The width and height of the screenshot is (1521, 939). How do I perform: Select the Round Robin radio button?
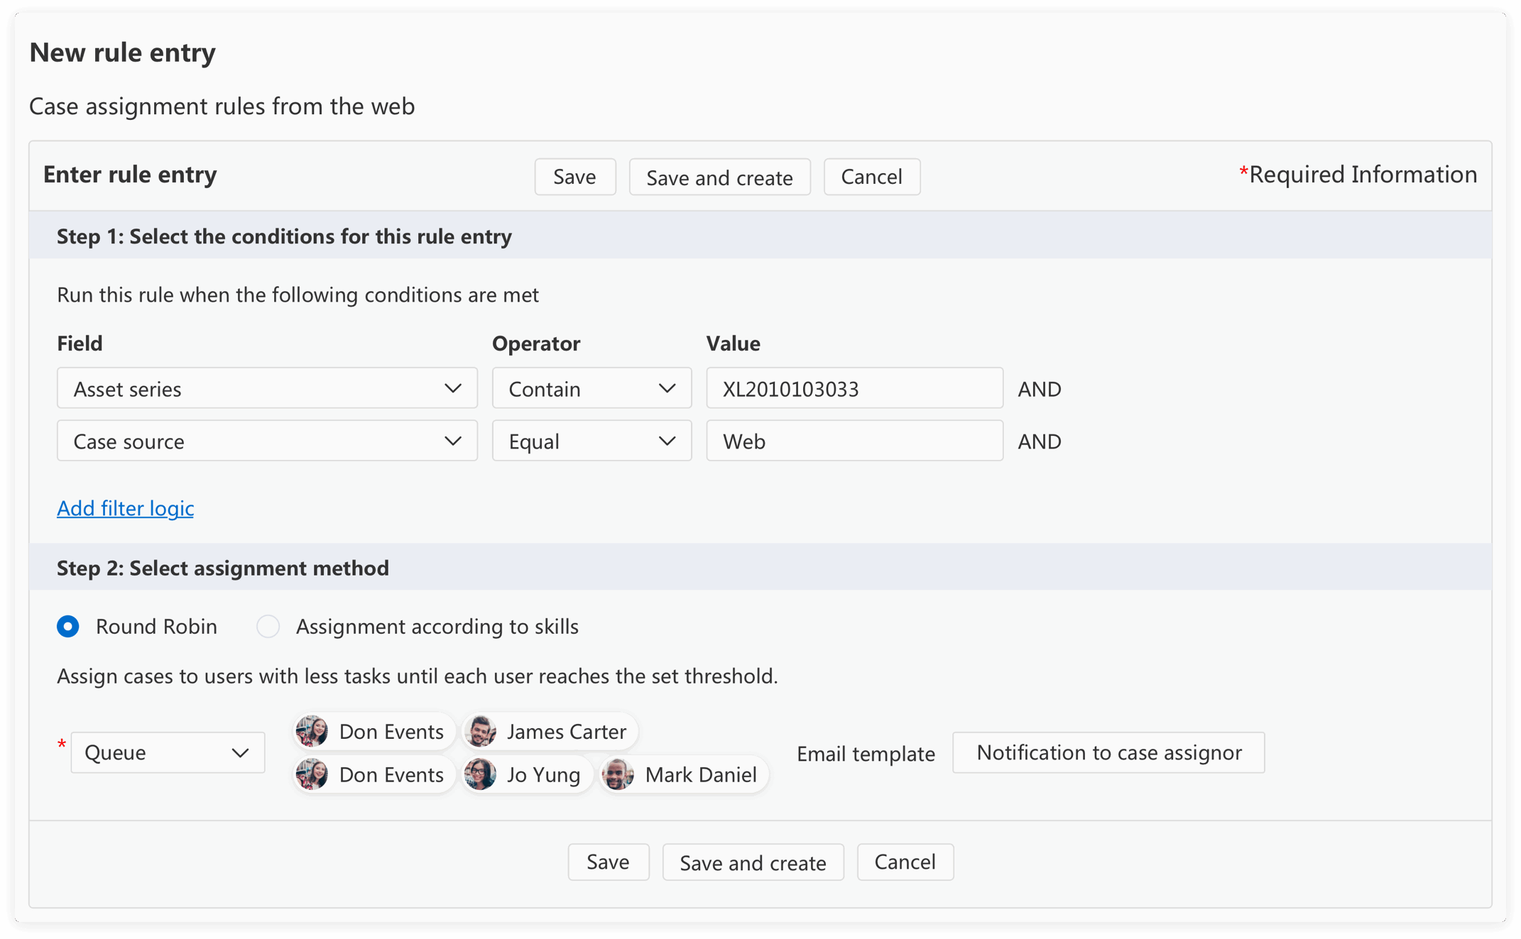click(x=68, y=626)
